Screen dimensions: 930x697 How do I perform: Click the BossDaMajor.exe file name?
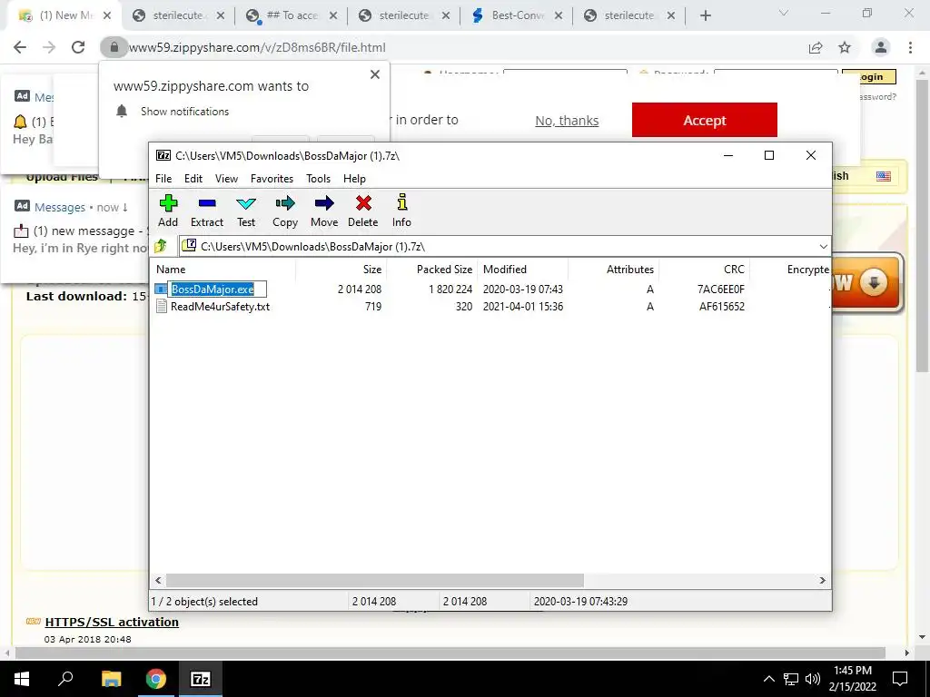pos(213,290)
